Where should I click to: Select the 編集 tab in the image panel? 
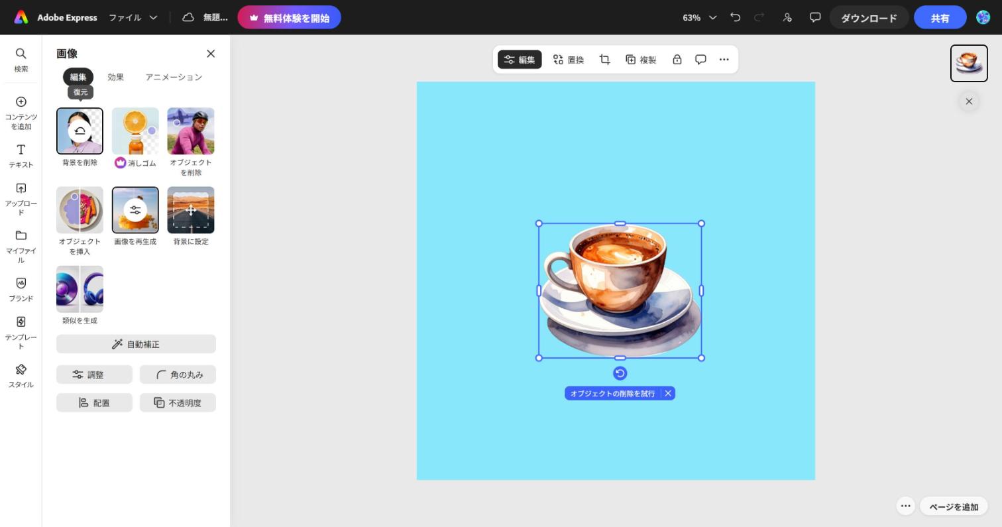[x=78, y=78]
